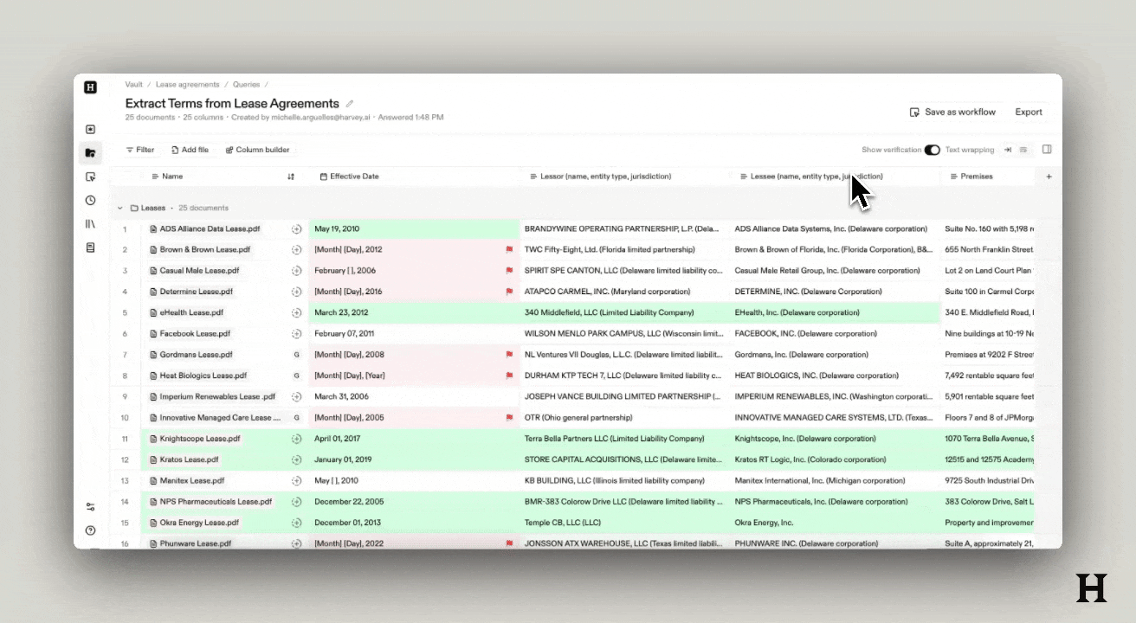
Task: Click the 340 Middlefield, LLC lessor cell
Action: (624, 313)
